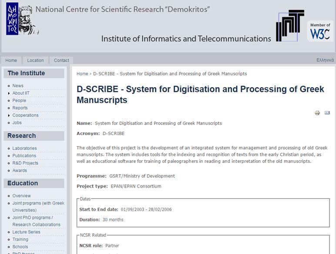Open the Education Overview link
Viewport: 336px width, 254px height.
click(21, 196)
